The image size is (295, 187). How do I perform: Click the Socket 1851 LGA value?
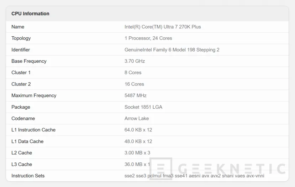(x=143, y=107)
